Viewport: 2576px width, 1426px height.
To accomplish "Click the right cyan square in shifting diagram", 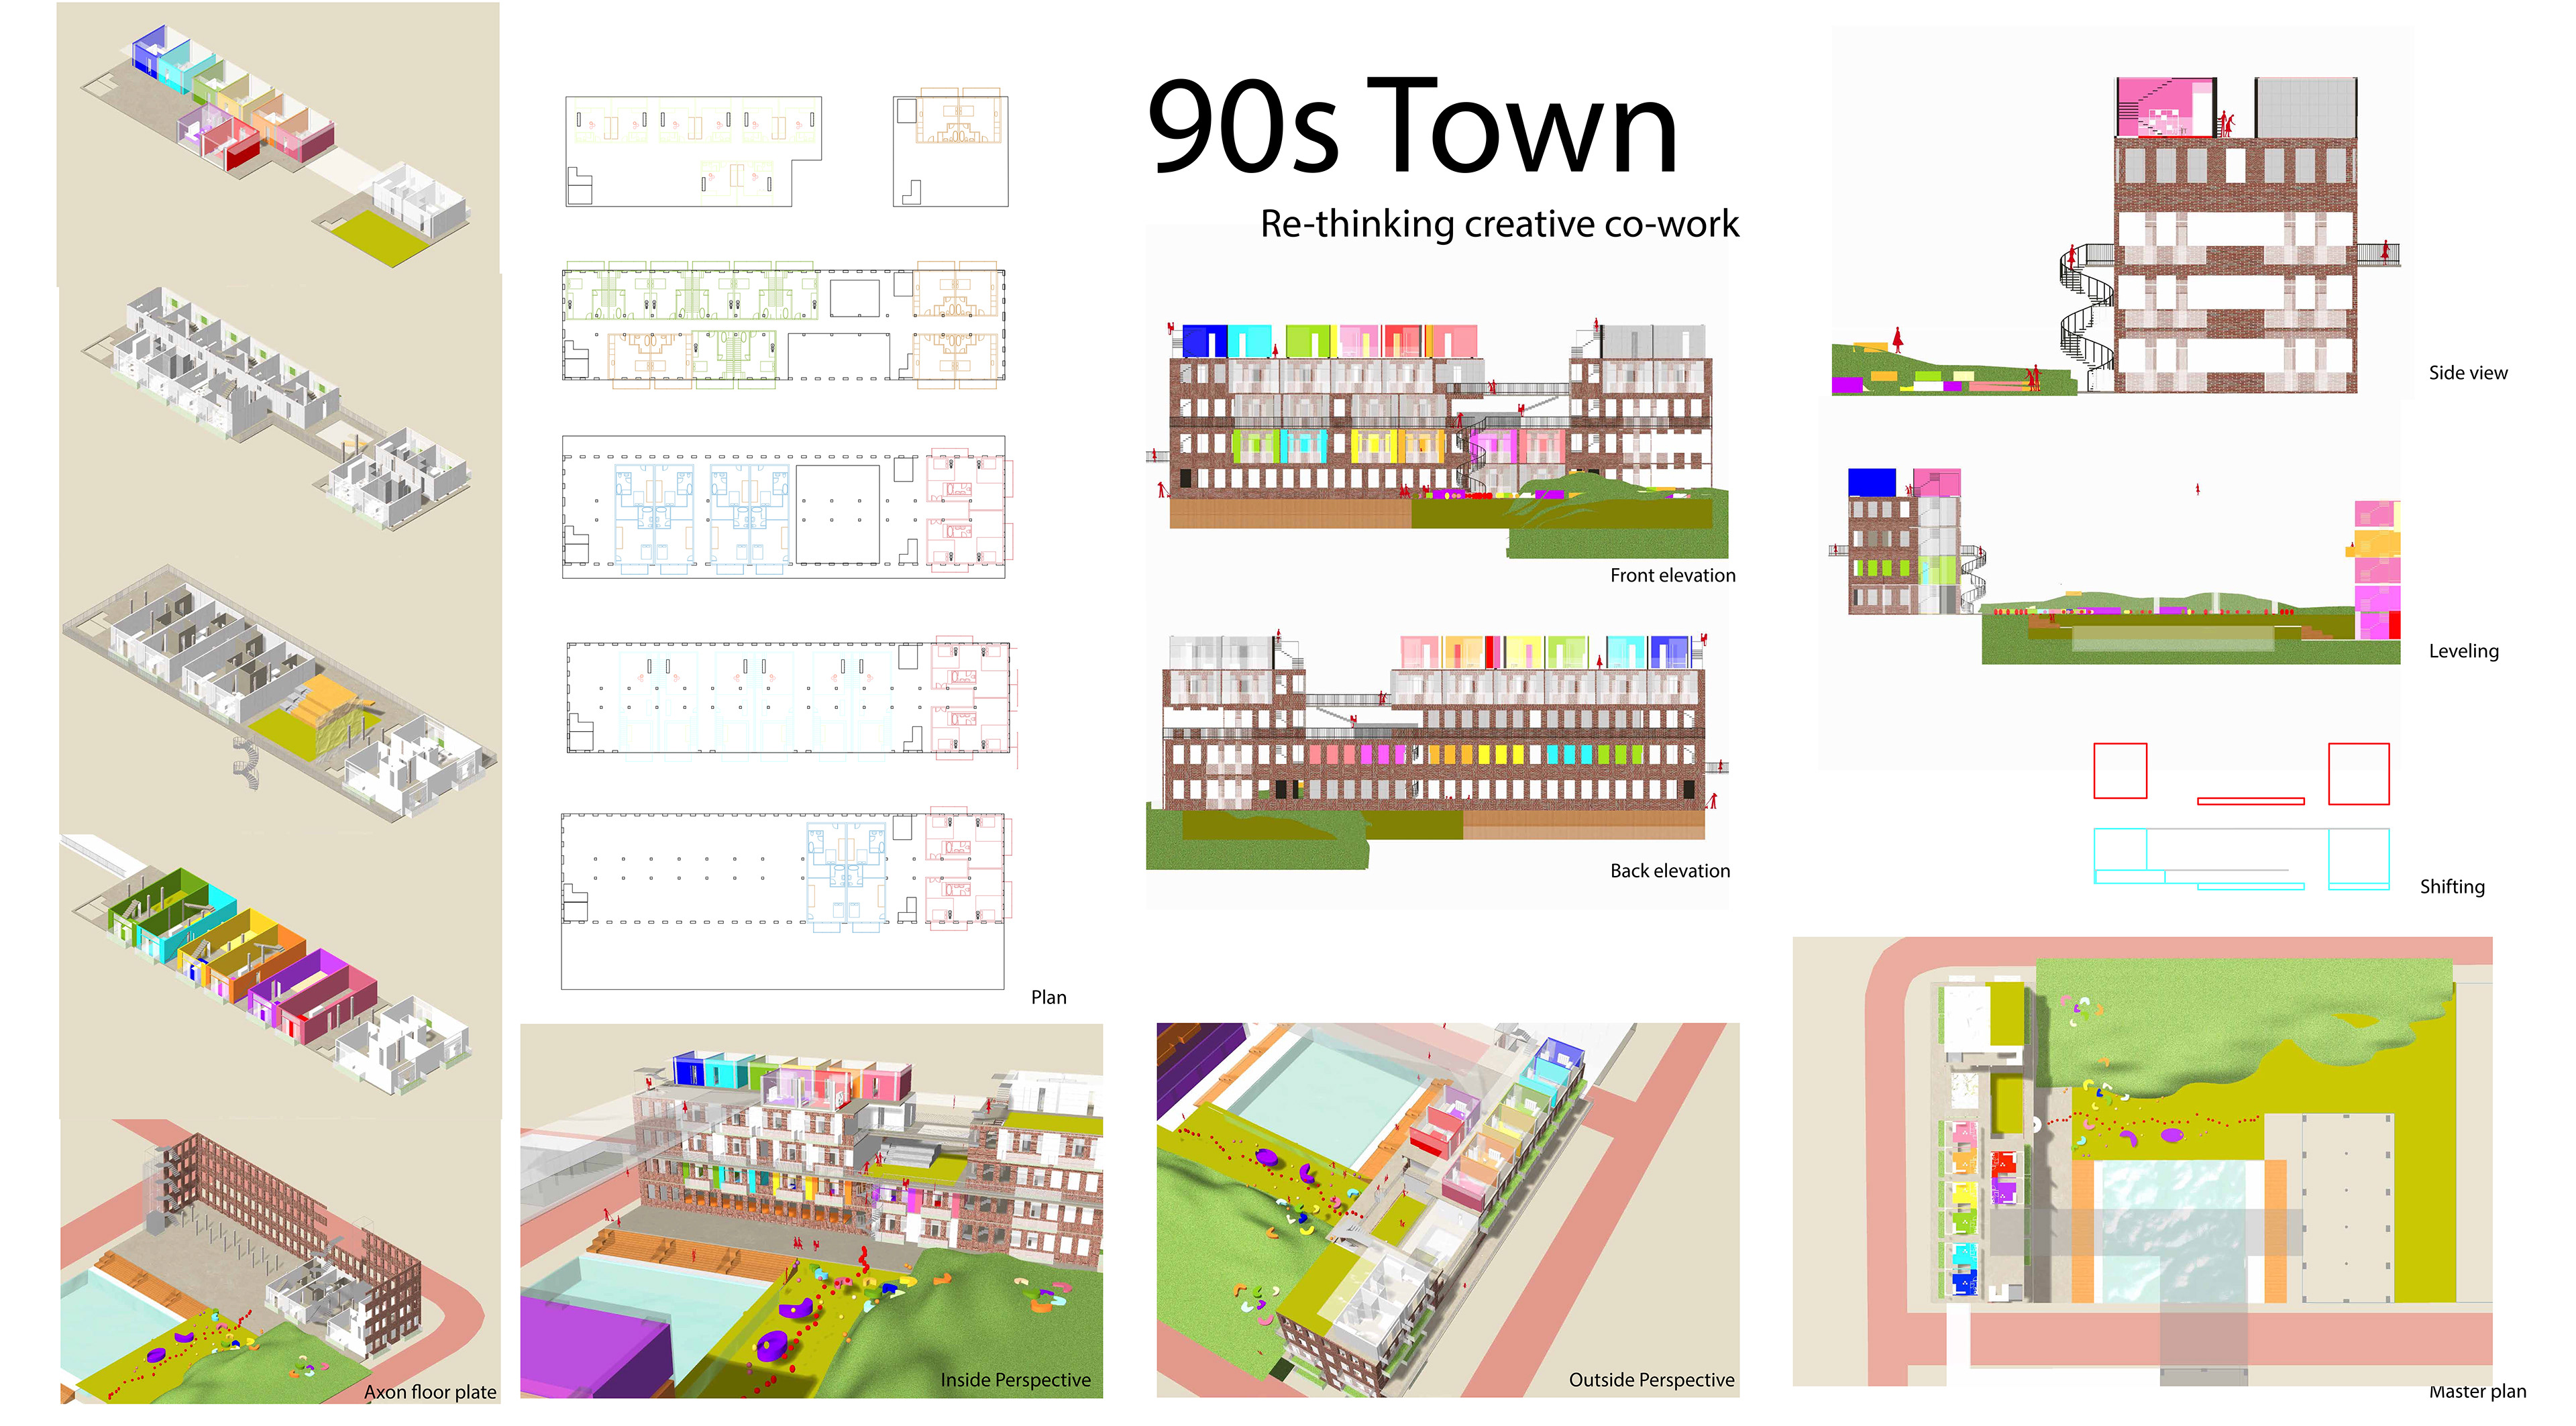I will (x=2358, y=858).
